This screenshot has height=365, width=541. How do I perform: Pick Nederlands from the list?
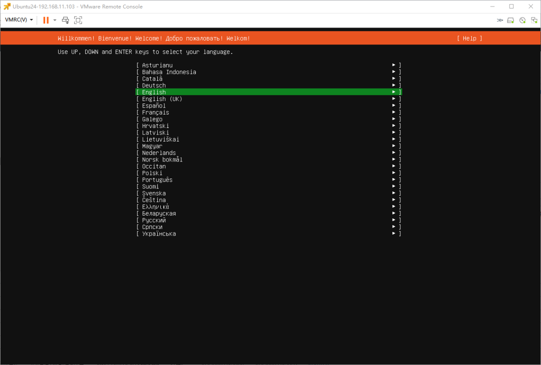(x=269, y=153)
